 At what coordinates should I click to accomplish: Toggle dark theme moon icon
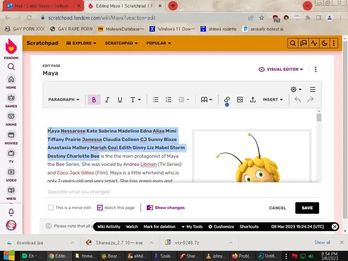tap(324, 43)
